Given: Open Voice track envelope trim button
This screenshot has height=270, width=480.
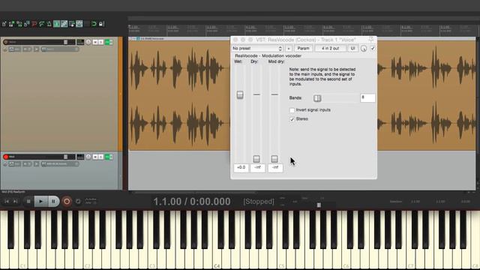Looking at the screenshot, I should click(14, 49).
